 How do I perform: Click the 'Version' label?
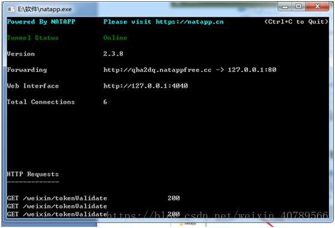[21, 54]
